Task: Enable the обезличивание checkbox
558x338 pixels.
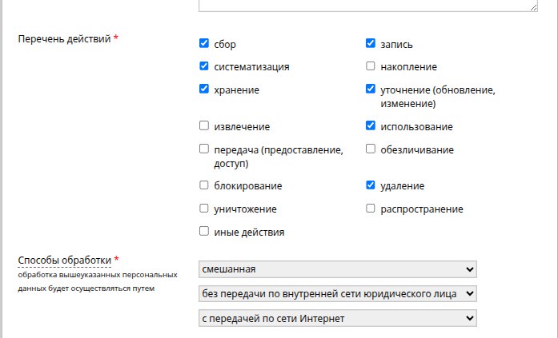Action: 371,149
